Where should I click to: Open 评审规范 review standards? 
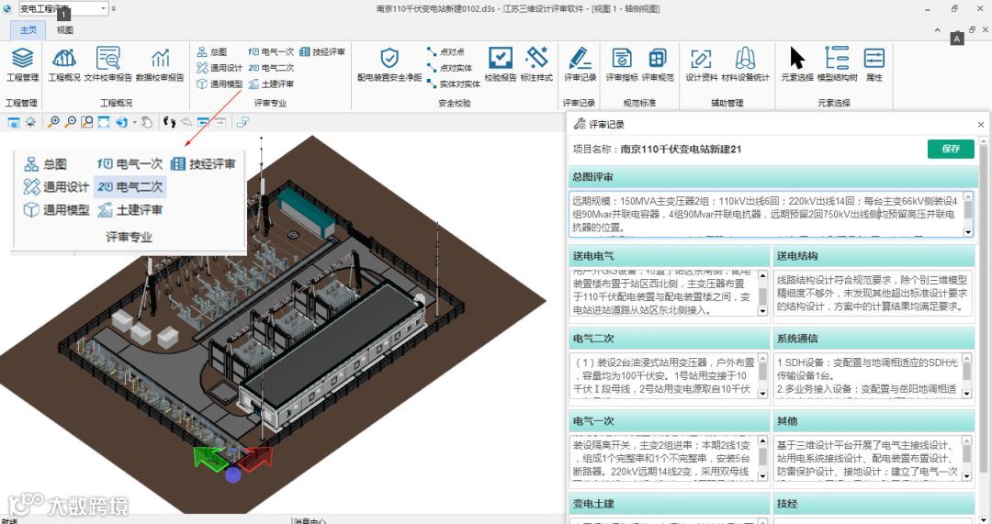pyautogui.click(x=658, y=64)
